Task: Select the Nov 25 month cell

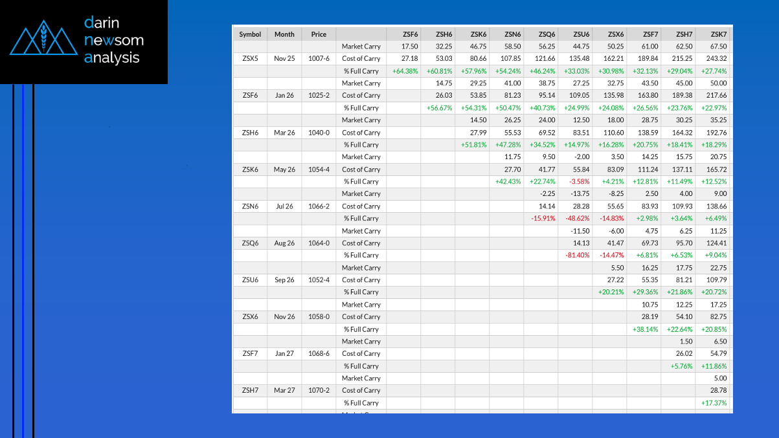Action: click(x=284, y=59)
